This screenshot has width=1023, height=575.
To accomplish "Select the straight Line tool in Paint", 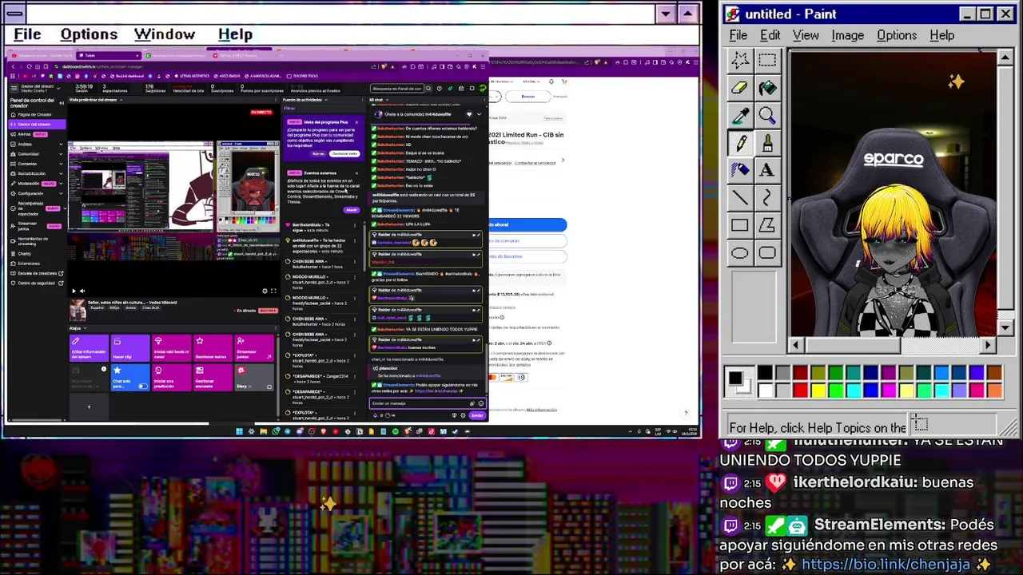I will (740, 198).
